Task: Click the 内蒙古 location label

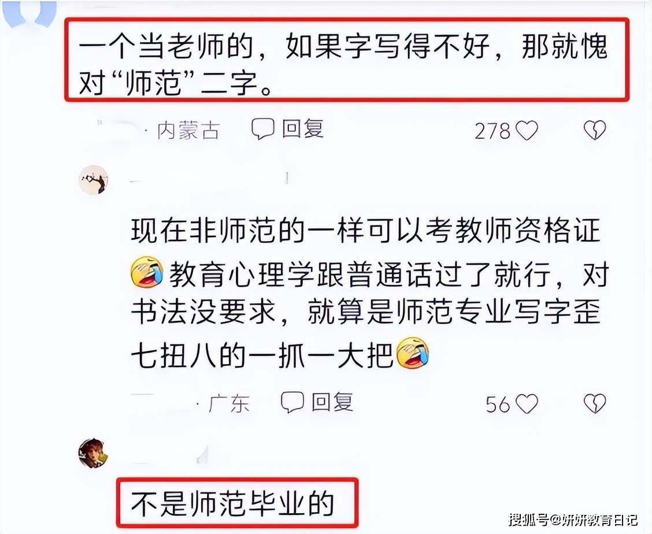Action: tap(188, 131)
